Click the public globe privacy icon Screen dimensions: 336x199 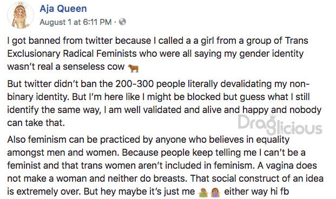(x=122, y=22)
